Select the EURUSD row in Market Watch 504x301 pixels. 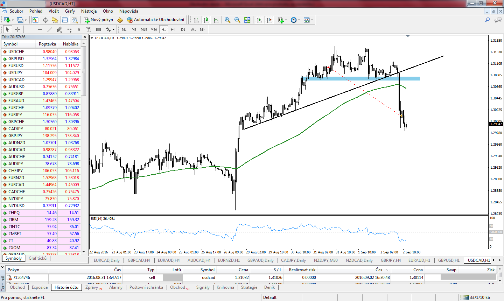(x=41, y=66)
